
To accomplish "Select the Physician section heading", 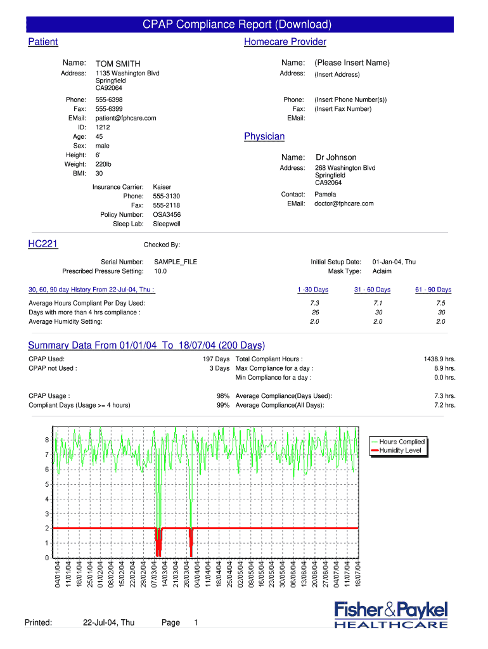I will pyautogui.click(x=264, y=136).
